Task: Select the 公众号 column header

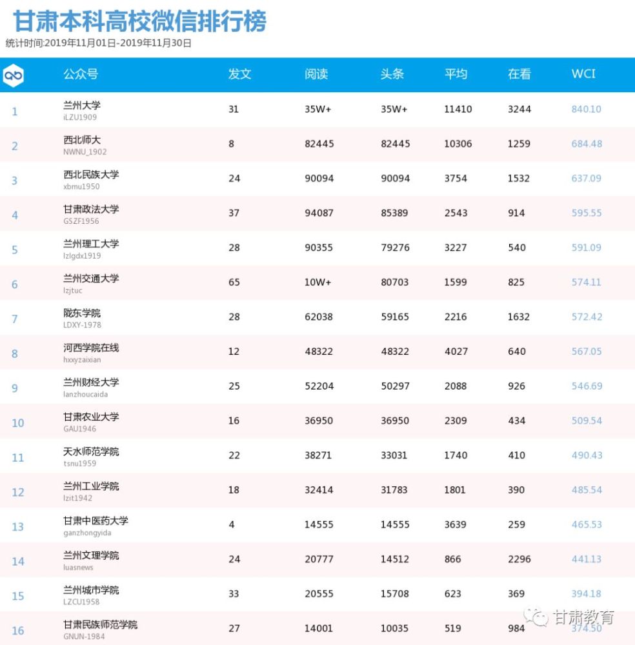Action: tap(76, 74)
